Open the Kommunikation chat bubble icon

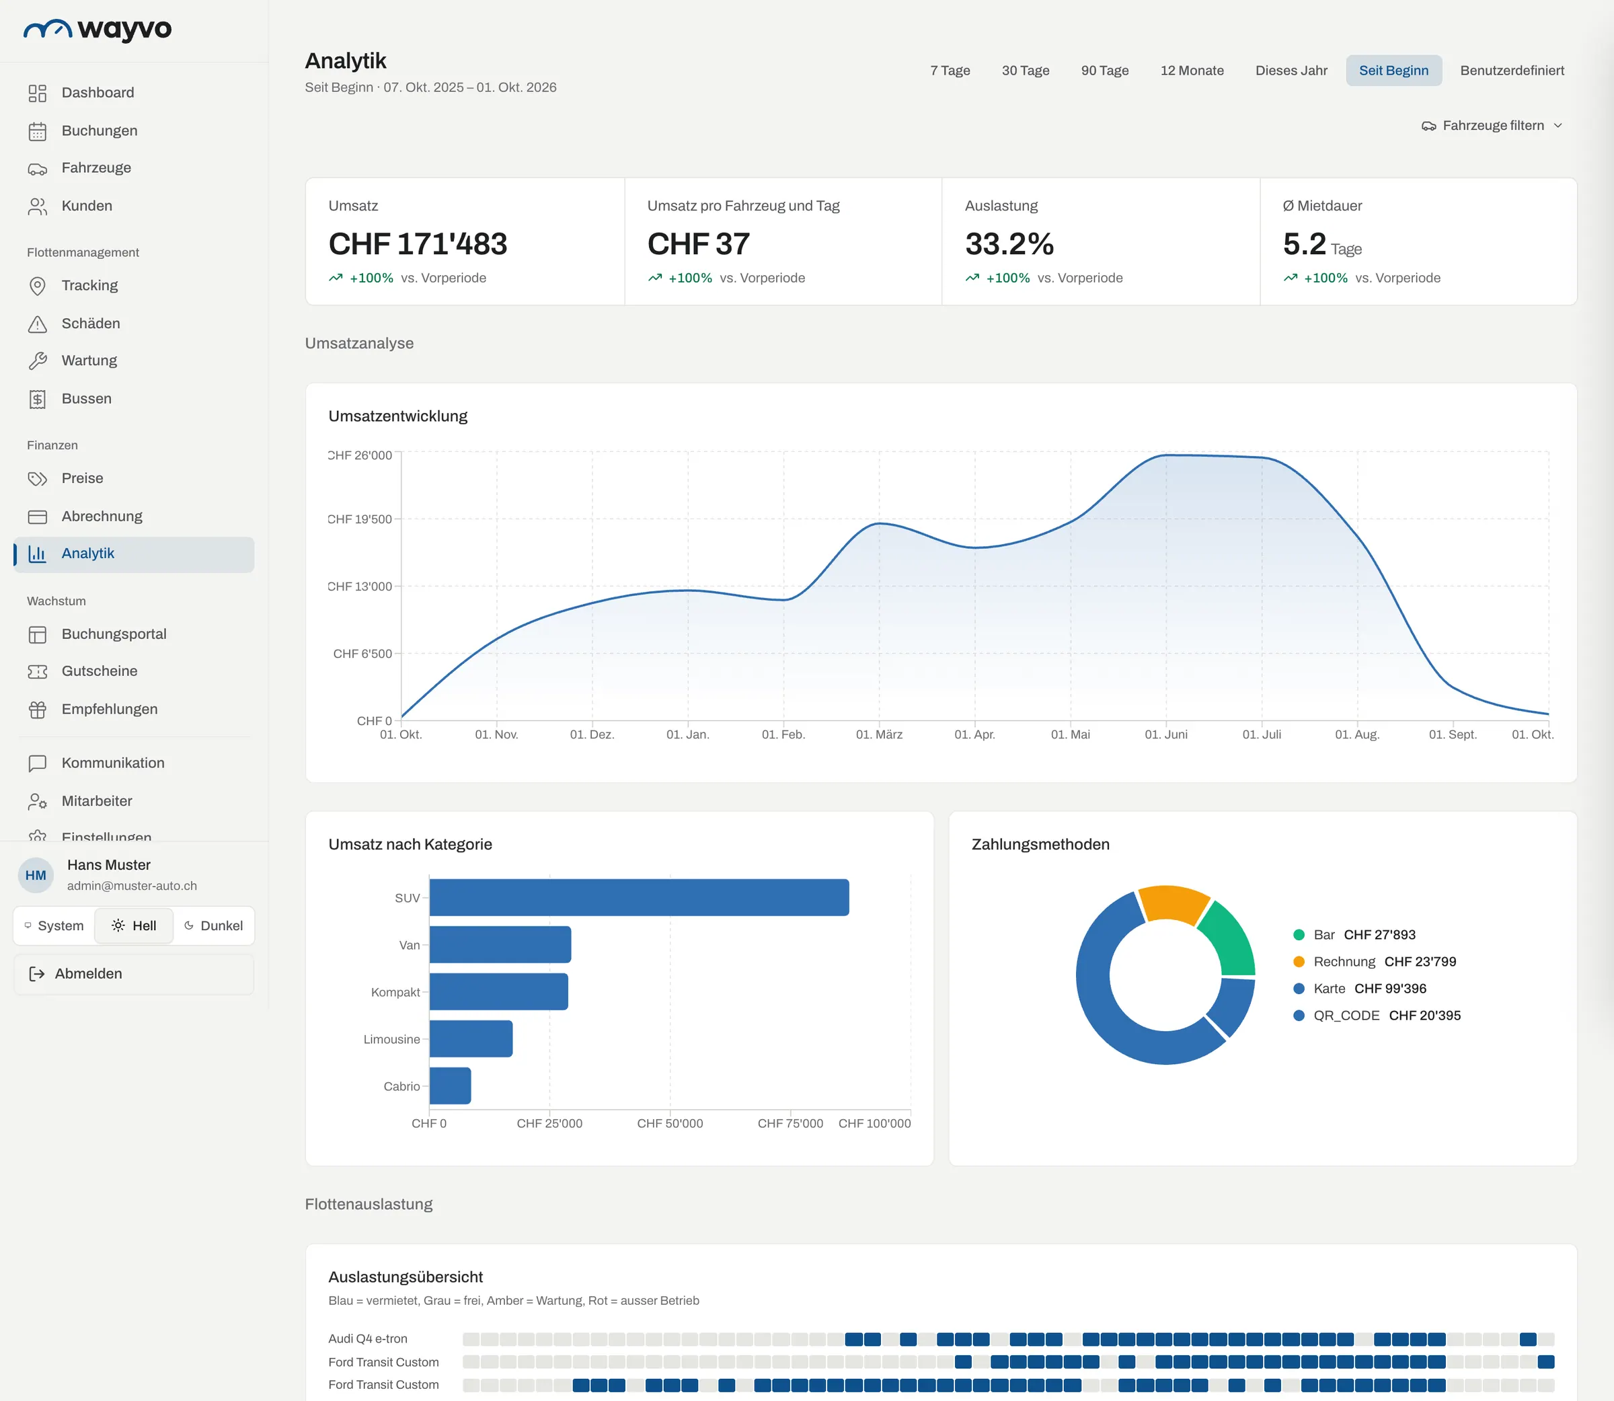[38, 764]
